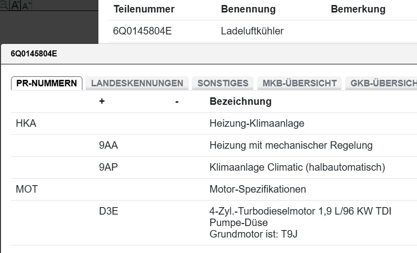The width and height of the screenshot is (417, 253).
Task: Click the increase font size icon
Action: tap(14, 5)
